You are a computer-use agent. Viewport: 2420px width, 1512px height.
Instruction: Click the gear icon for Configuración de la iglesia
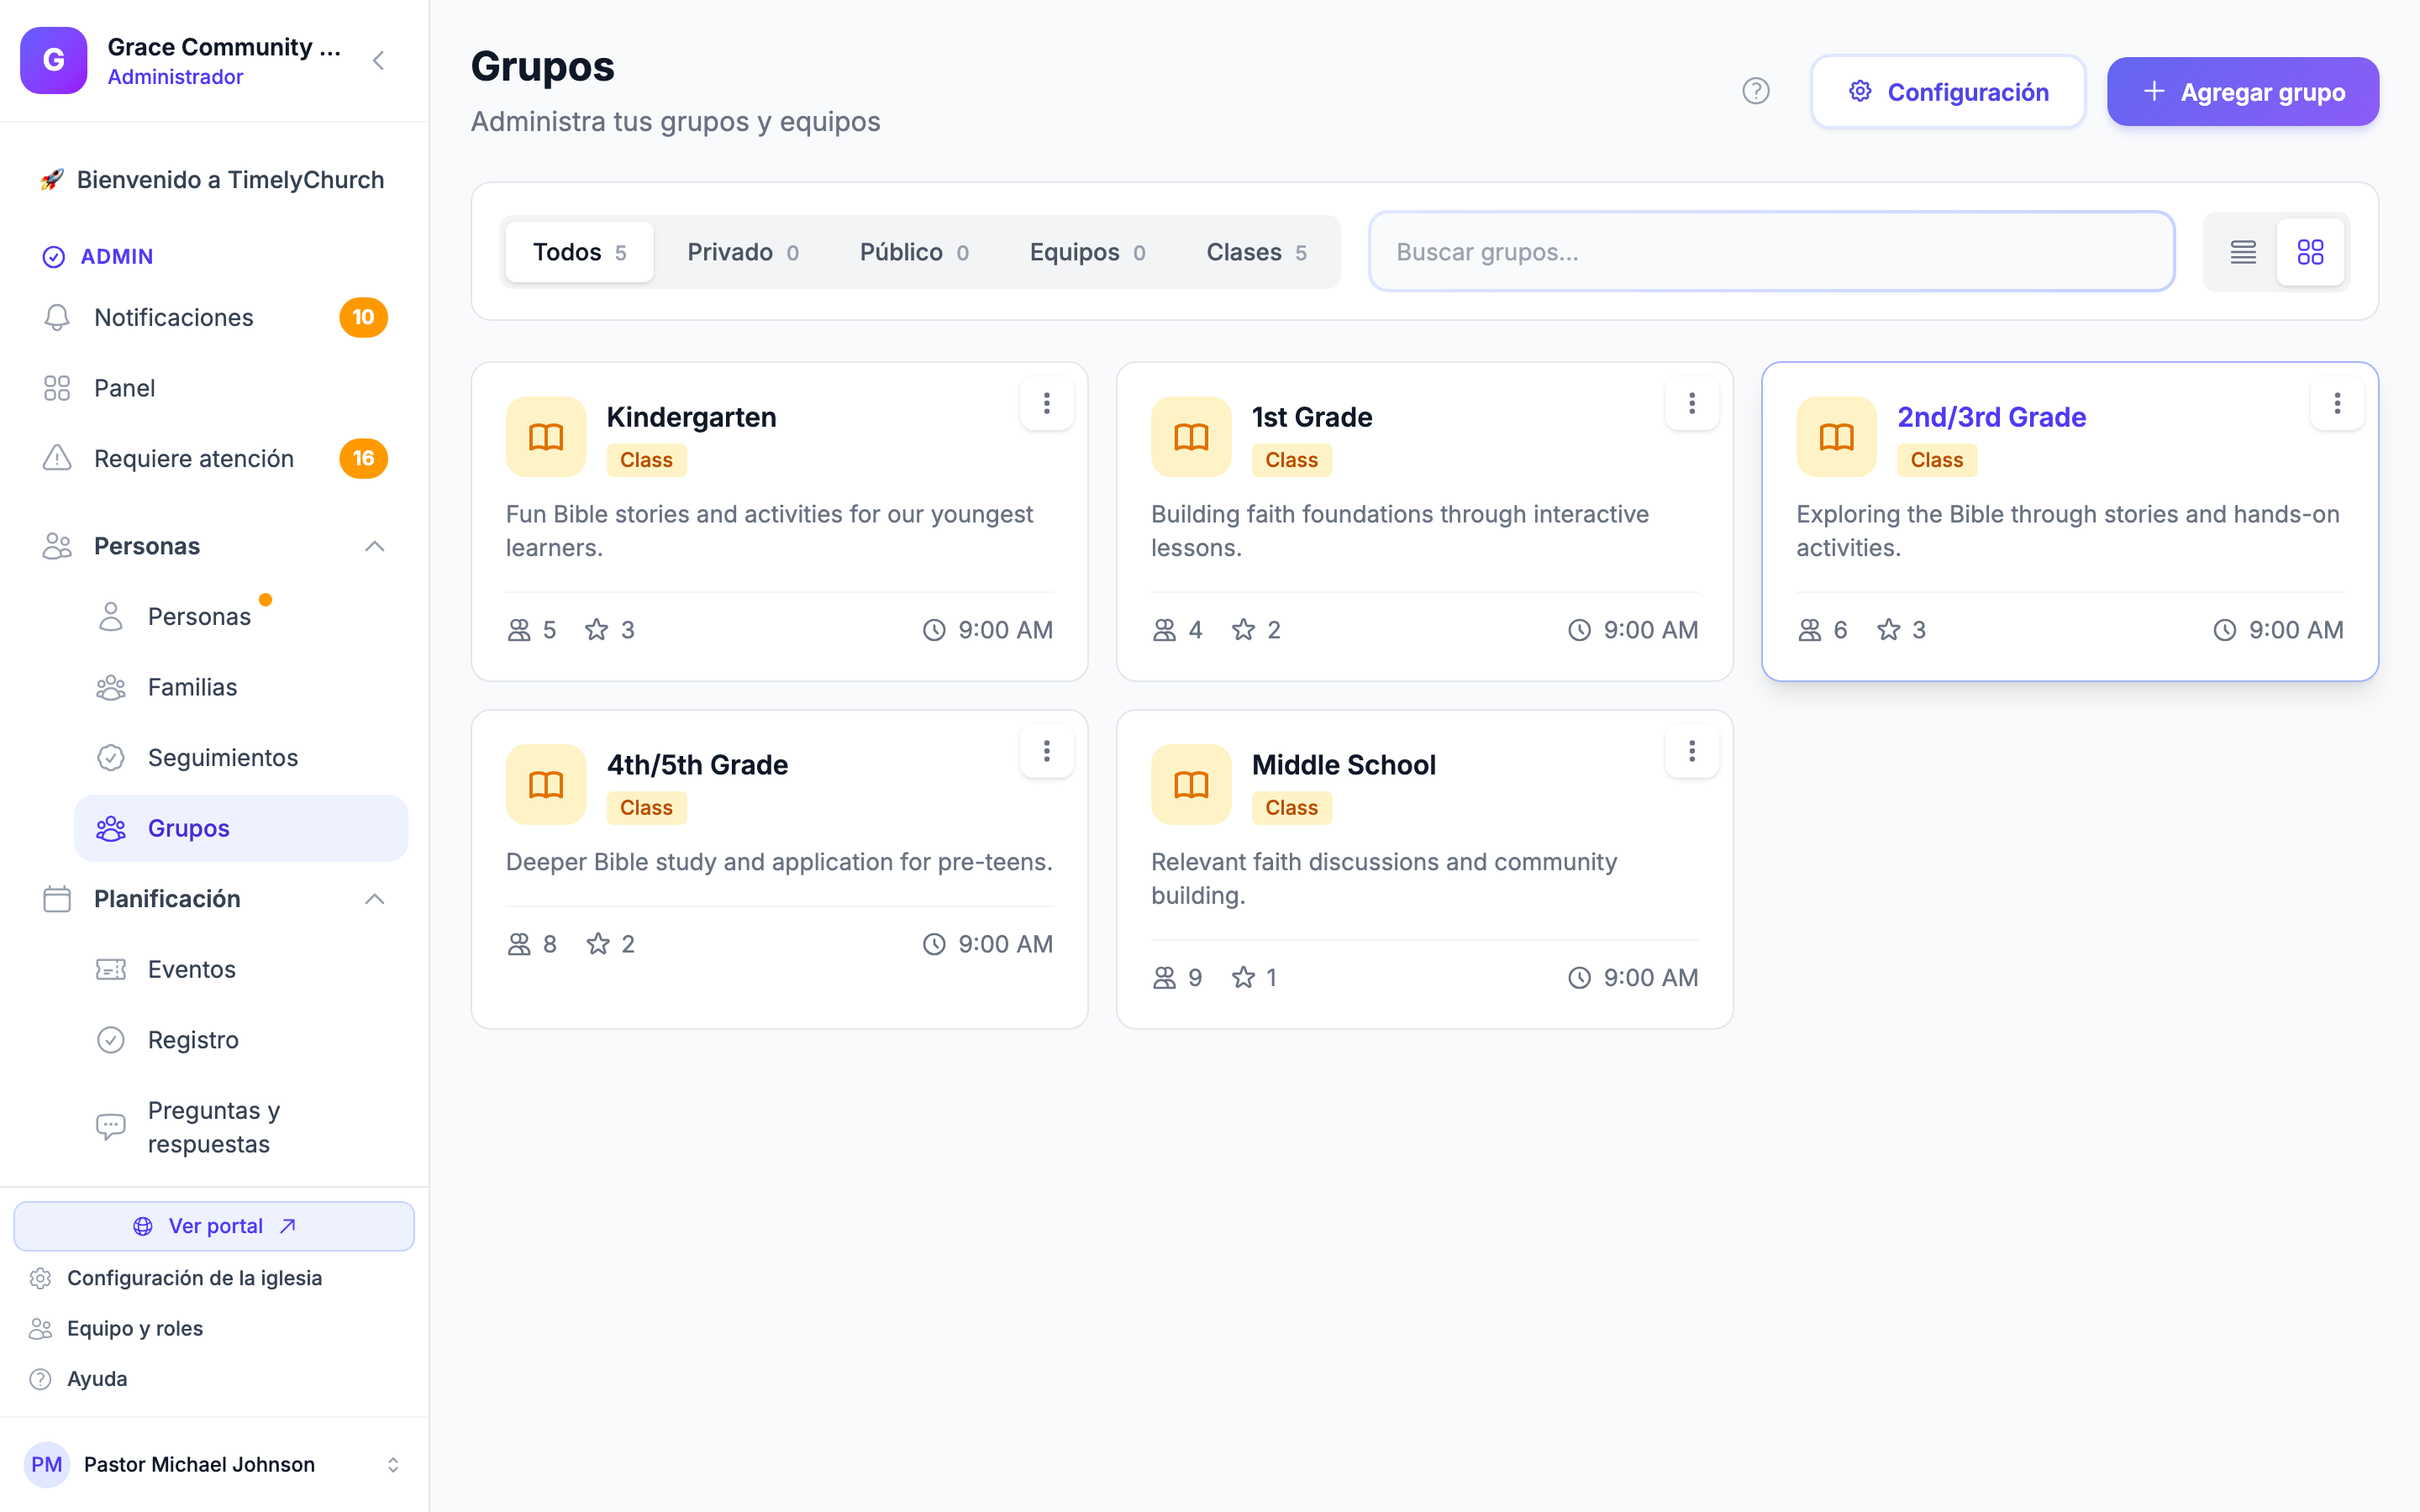click(x=40, y=1278)
